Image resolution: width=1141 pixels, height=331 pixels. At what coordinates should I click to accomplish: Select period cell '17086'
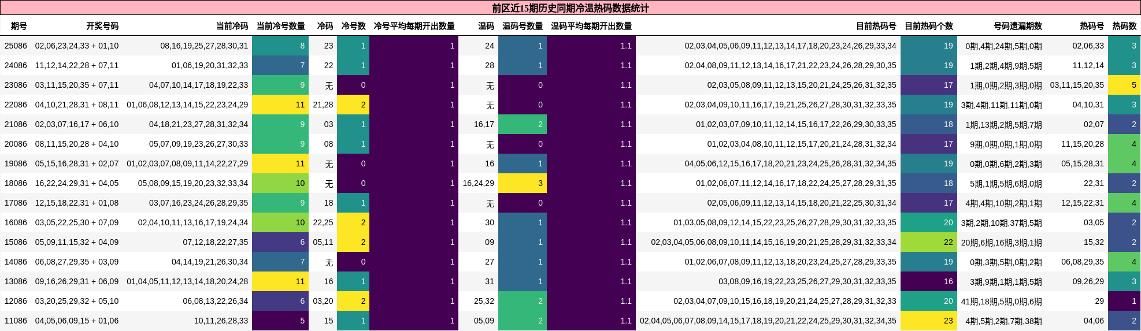point(16,203)
